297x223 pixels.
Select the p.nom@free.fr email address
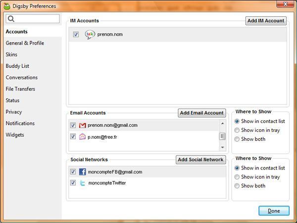[x=102, y=137]
